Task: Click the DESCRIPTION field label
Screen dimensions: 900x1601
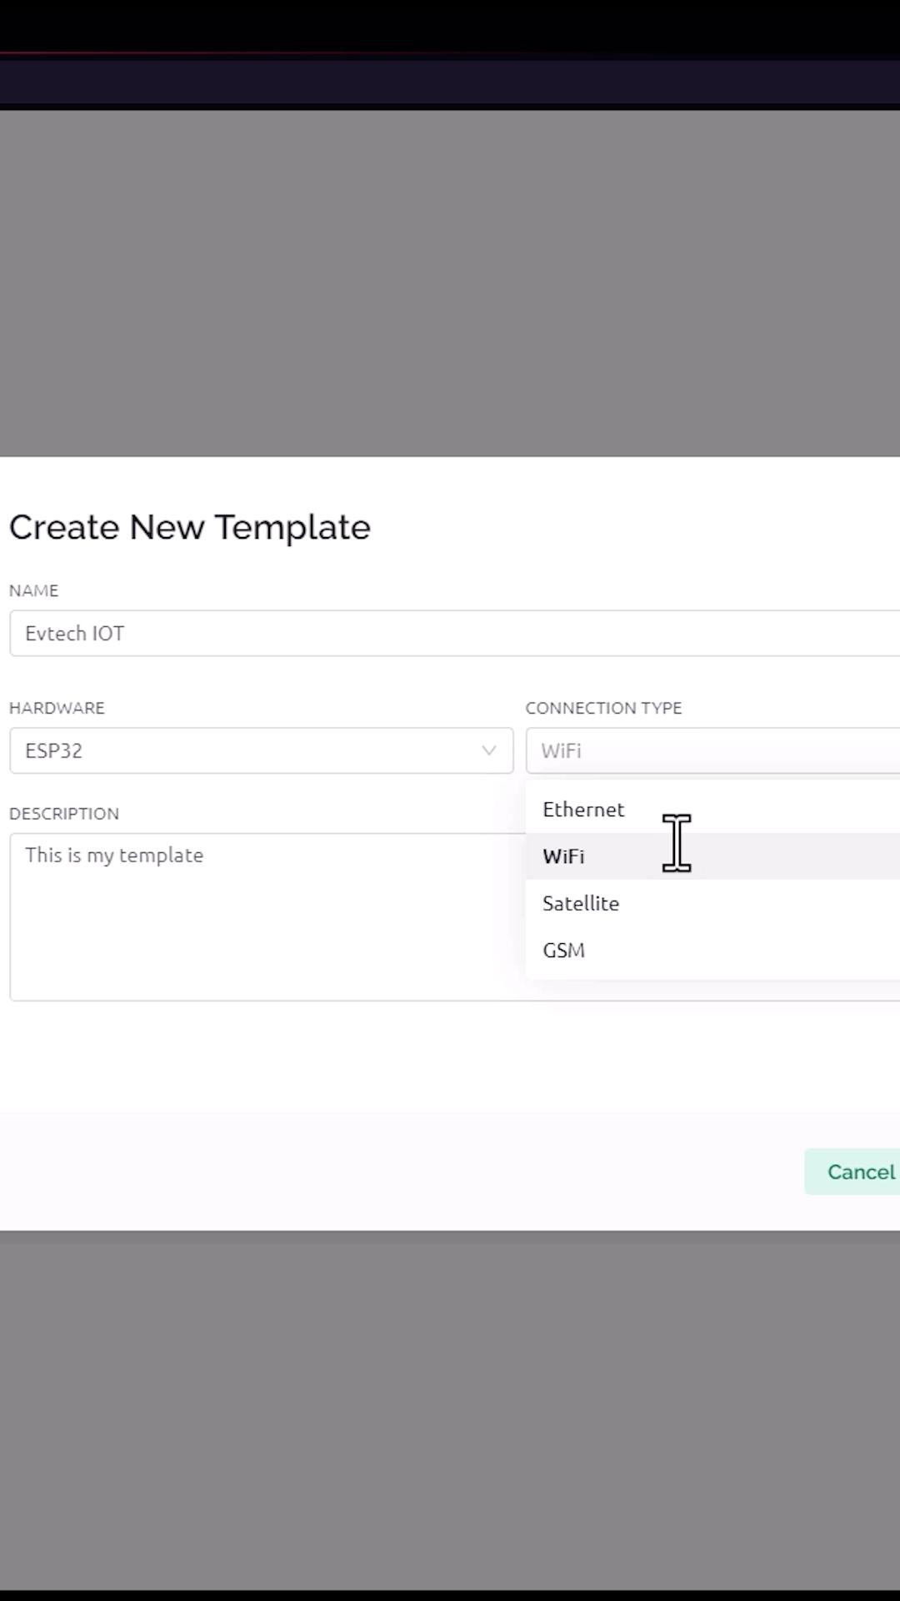Action: click(64, 814)
